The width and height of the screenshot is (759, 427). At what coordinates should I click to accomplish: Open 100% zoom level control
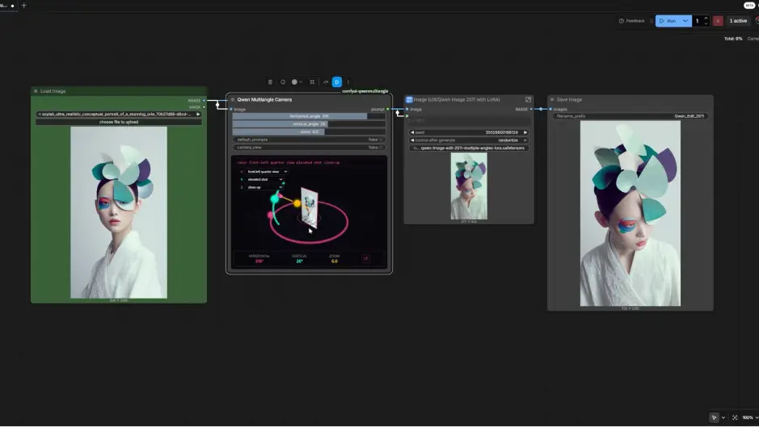pyautogui.click(x=750, y=417)
